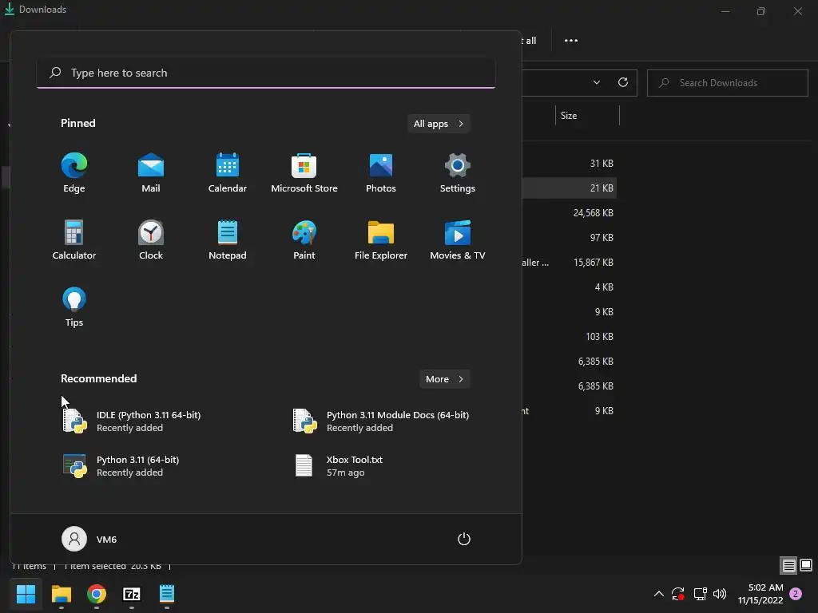Screen dimensions: 818x613
Task: Open the network icon in system tray
Action: tap(700, 594)
